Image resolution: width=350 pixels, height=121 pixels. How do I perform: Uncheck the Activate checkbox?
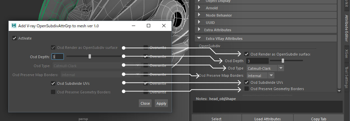point(15,38)
